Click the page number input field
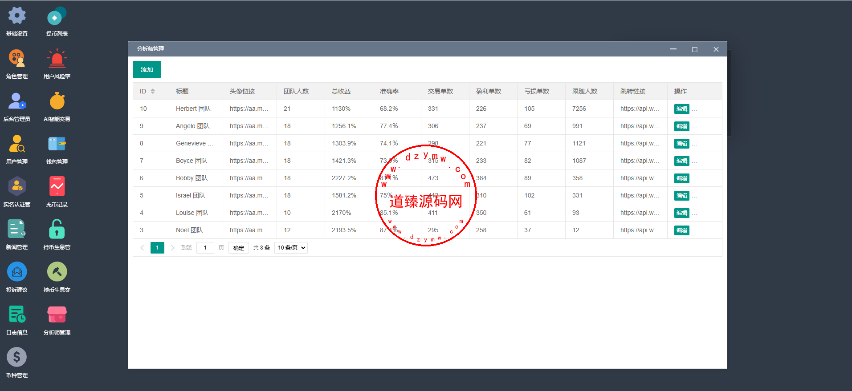Screen dimensions: 852x391 pos(205,248)
